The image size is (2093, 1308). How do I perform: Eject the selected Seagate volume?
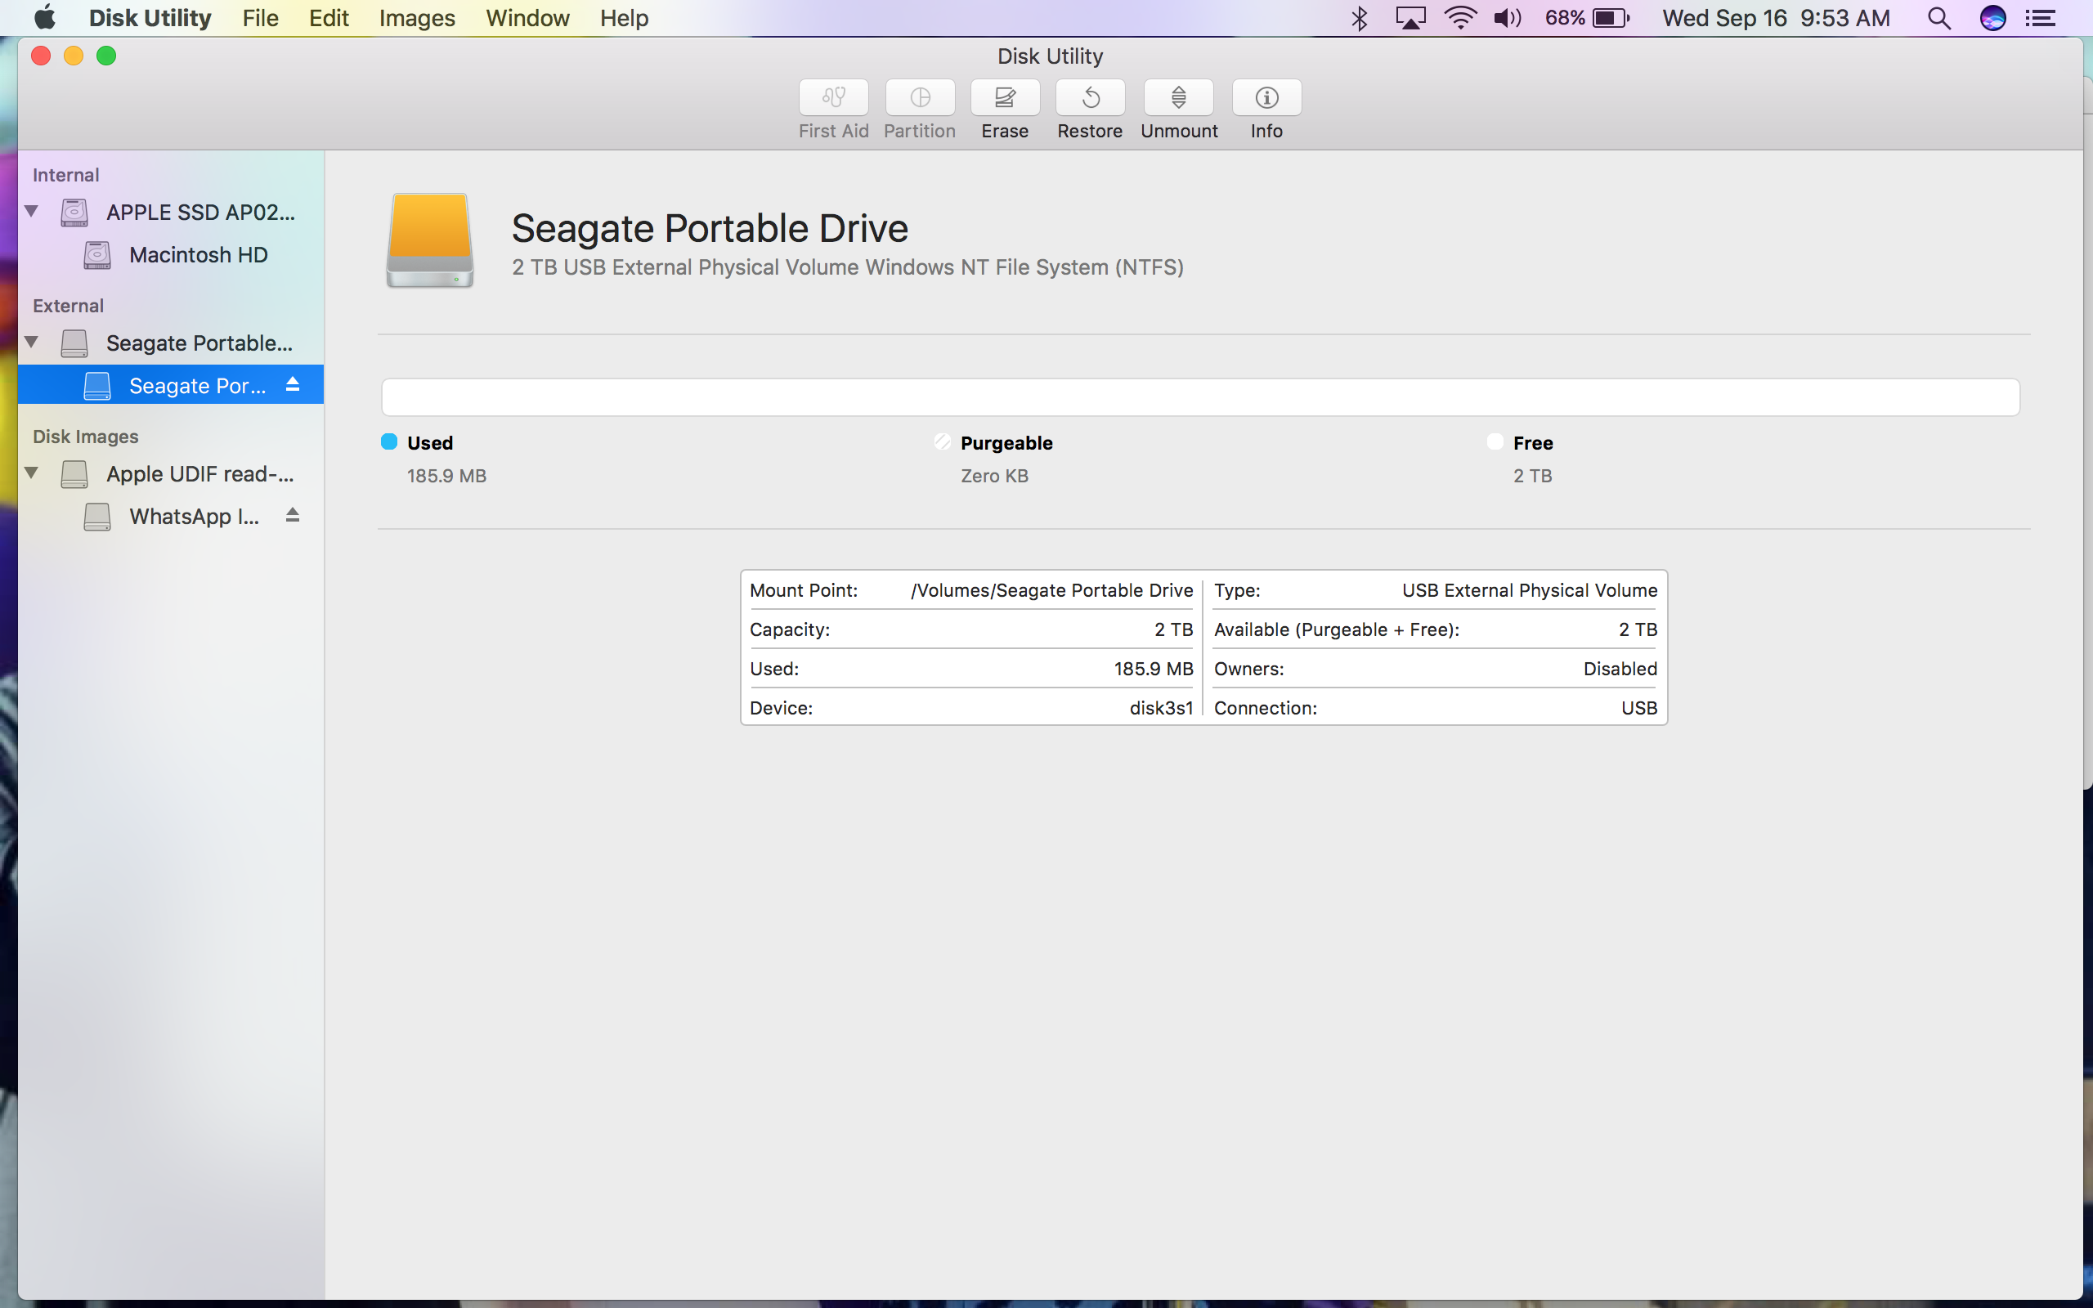(x=293, y=384)
